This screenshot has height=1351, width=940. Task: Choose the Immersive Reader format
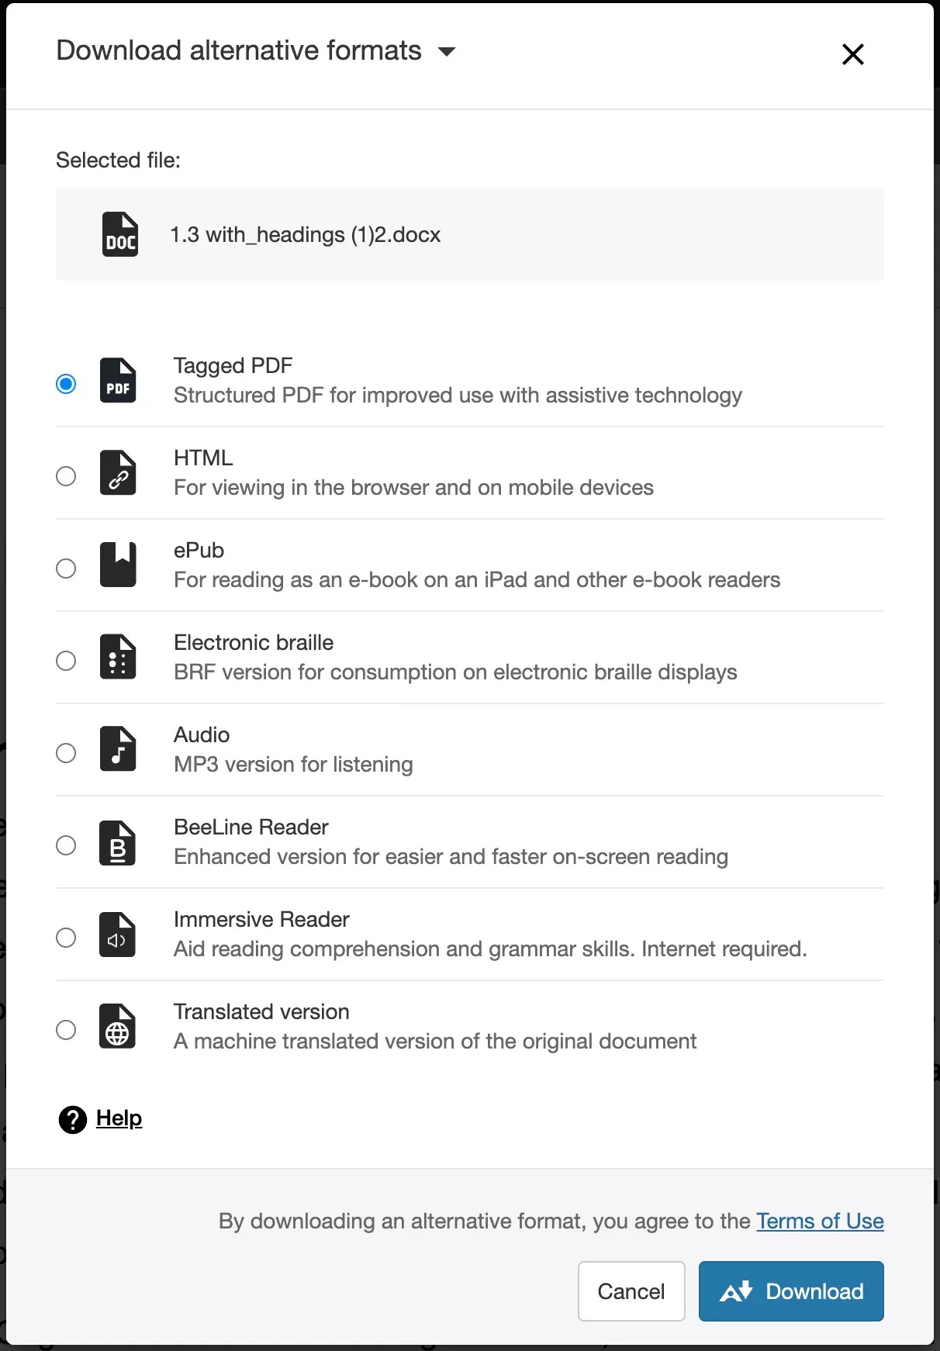click(66, 937)
